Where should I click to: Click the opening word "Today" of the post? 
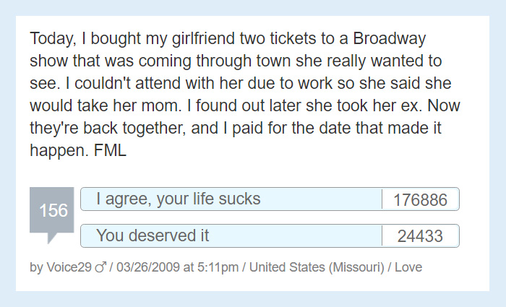point(51,38)
